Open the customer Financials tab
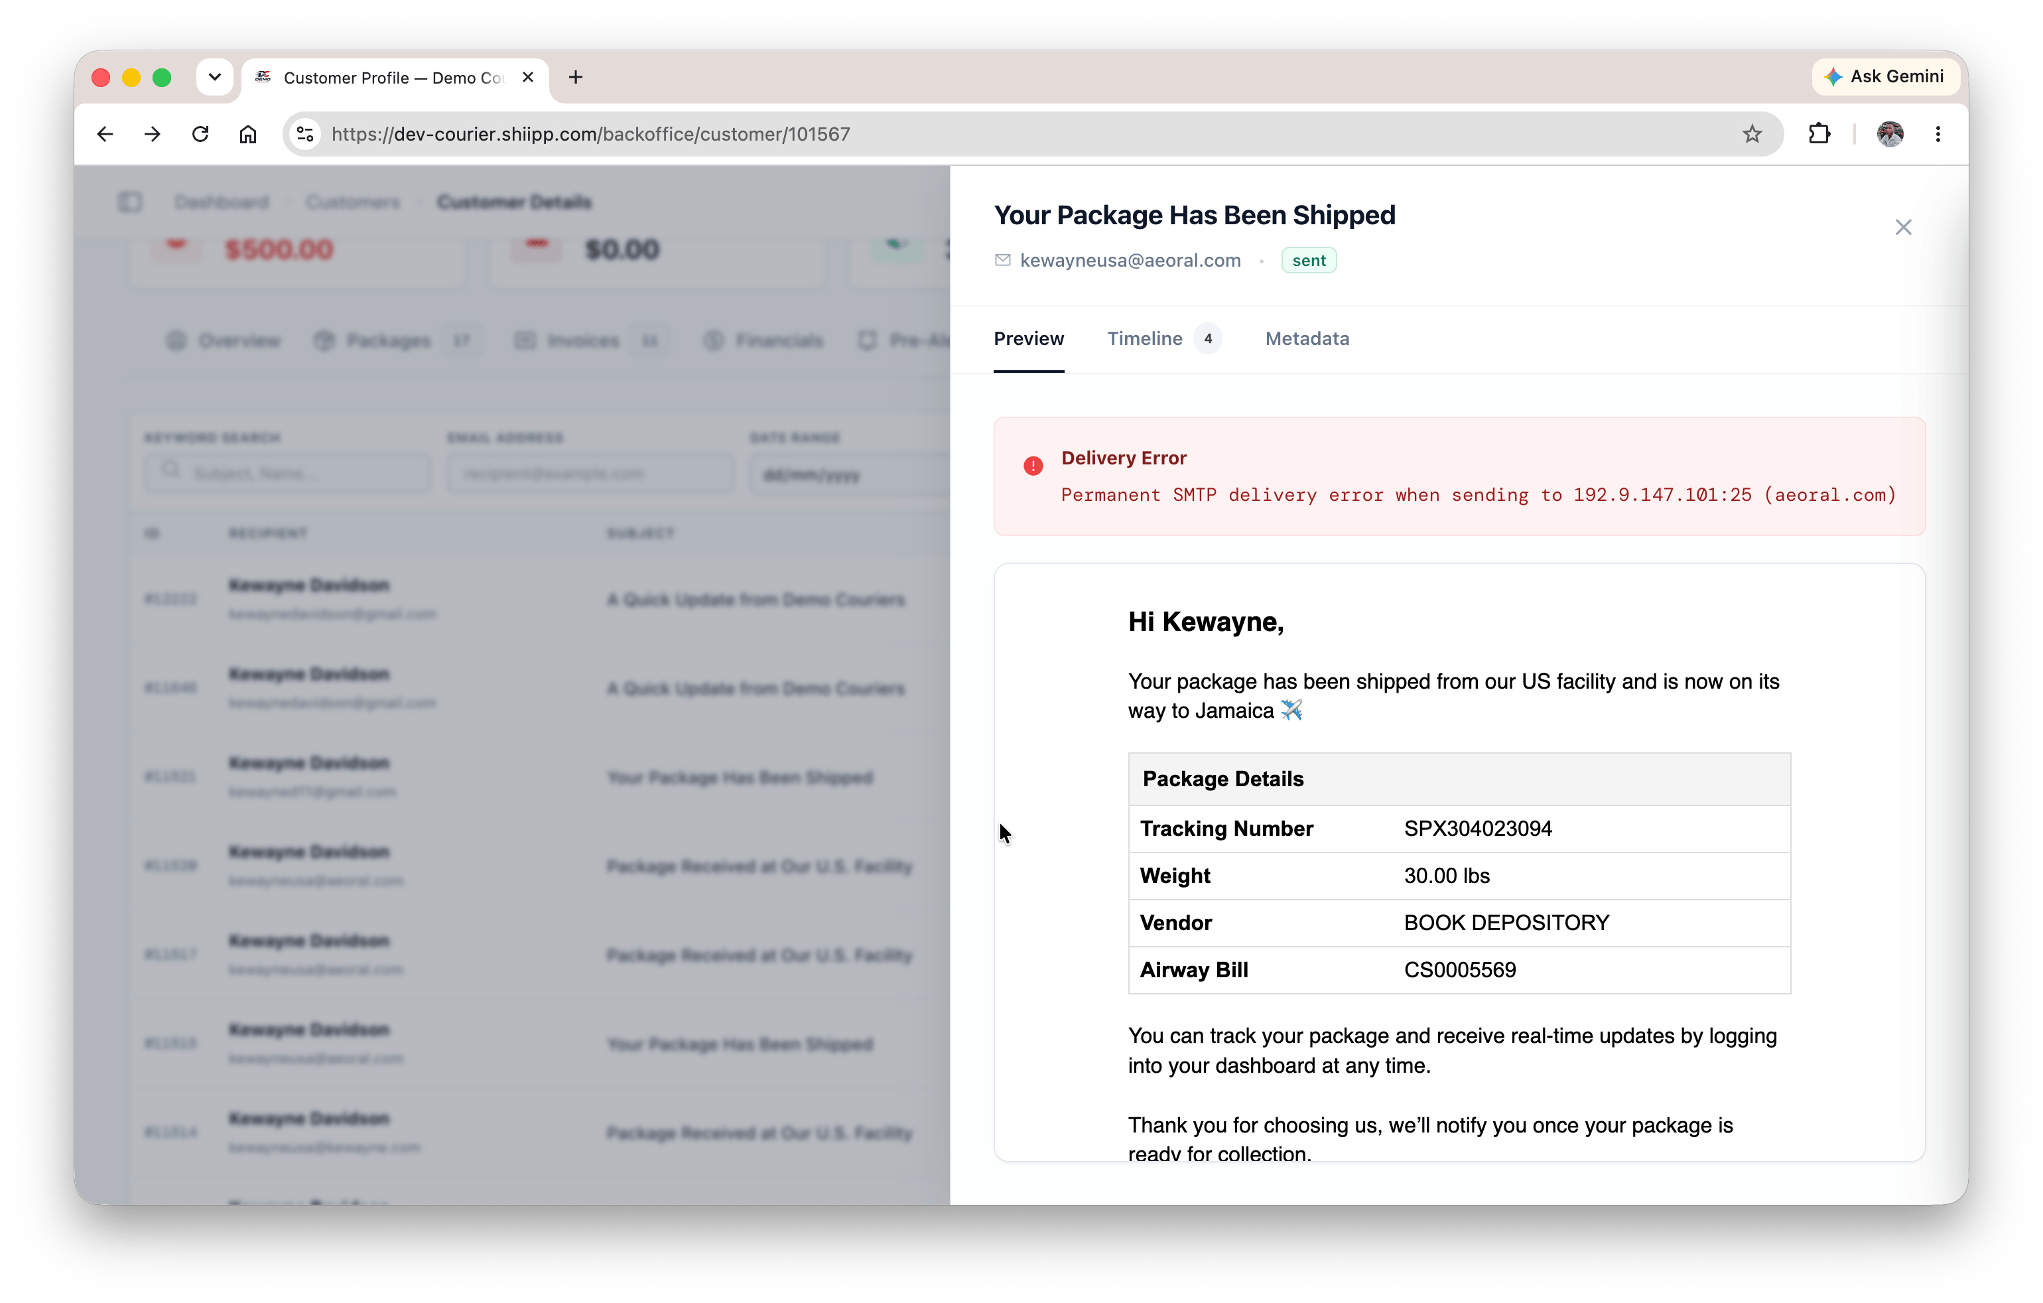The height and width of the screenshot is (1303, 2043). tap(763, 340)
